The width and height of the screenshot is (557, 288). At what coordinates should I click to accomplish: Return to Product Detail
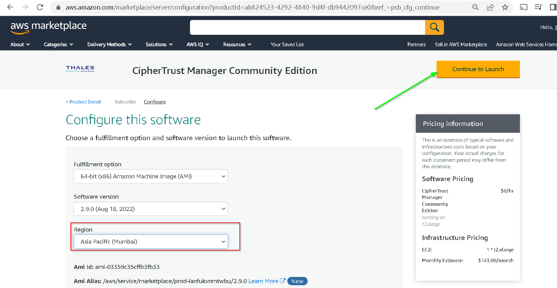(x=83, y=102)
